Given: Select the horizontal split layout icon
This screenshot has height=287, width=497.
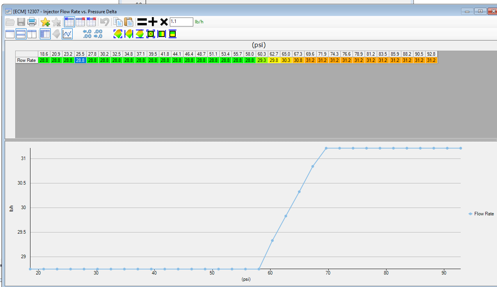Looking at the screenshot, I should click(x=21, y=34).
